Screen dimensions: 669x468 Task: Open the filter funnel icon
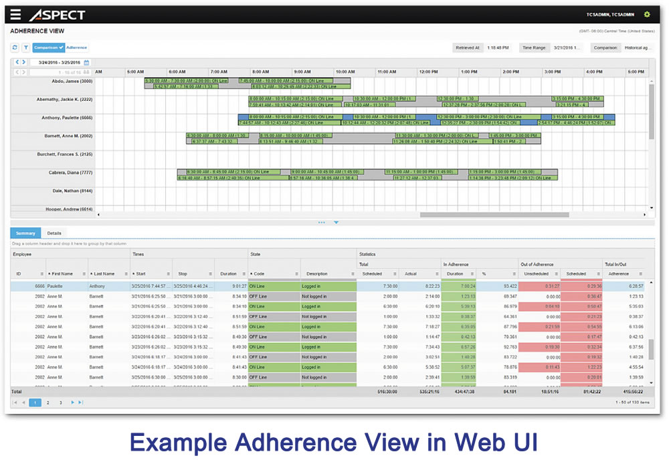tap(25, 47)
